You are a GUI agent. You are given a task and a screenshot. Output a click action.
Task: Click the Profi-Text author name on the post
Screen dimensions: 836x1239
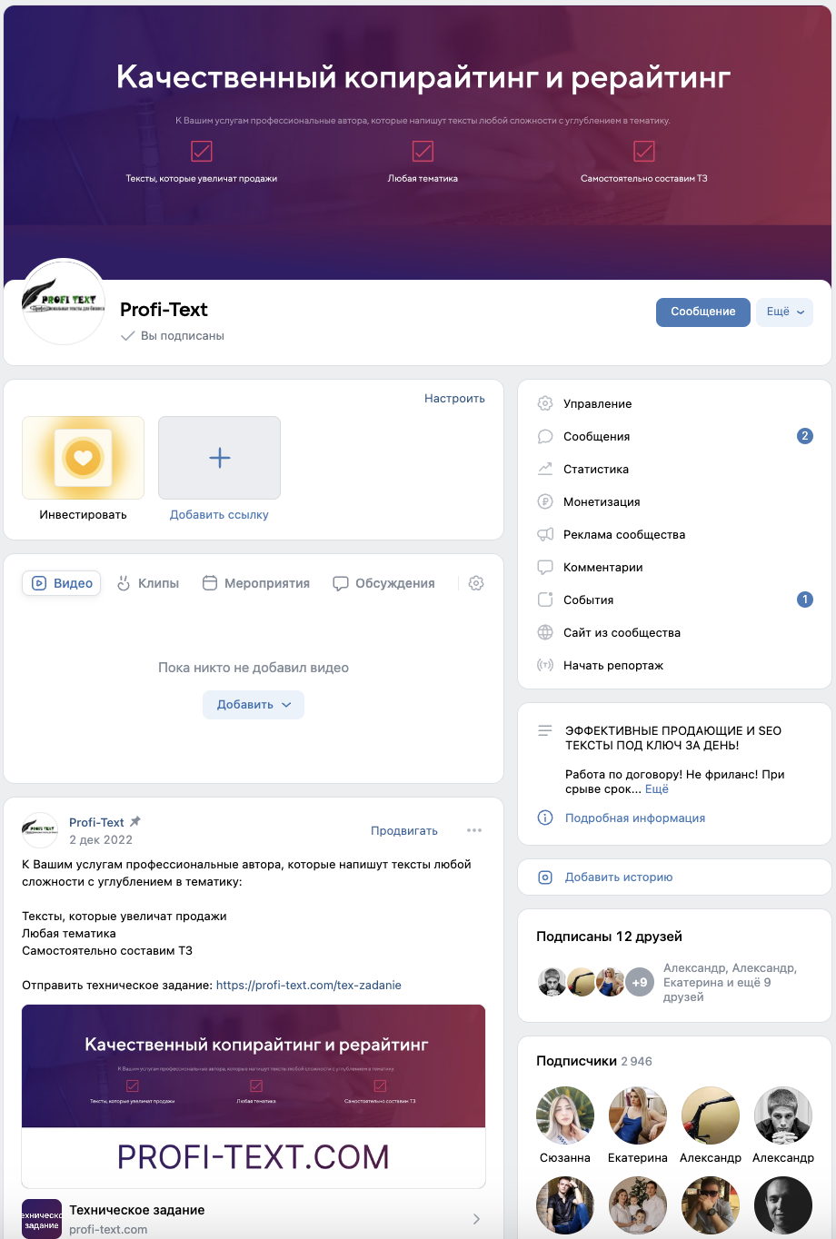point(96,822)
